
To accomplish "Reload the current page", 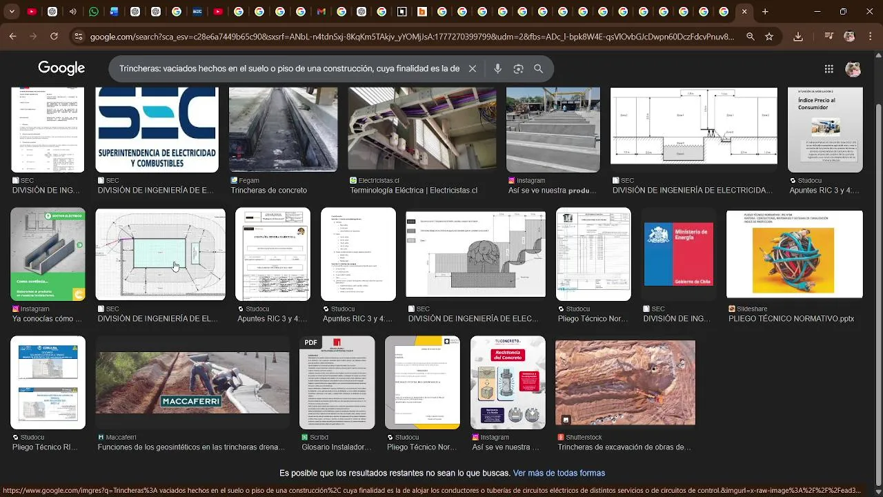I will [x=54, y=36].
